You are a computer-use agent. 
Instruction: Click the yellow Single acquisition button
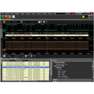click(x=10, y=17)
